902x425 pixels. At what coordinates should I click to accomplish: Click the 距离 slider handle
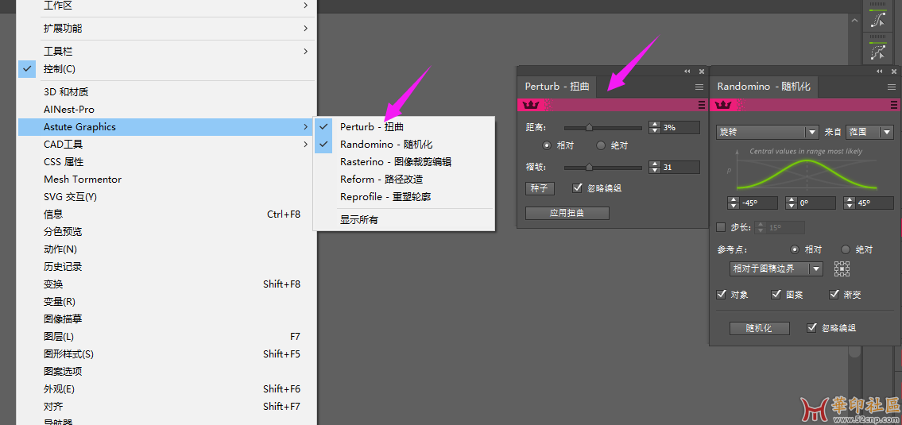(589, 128)
